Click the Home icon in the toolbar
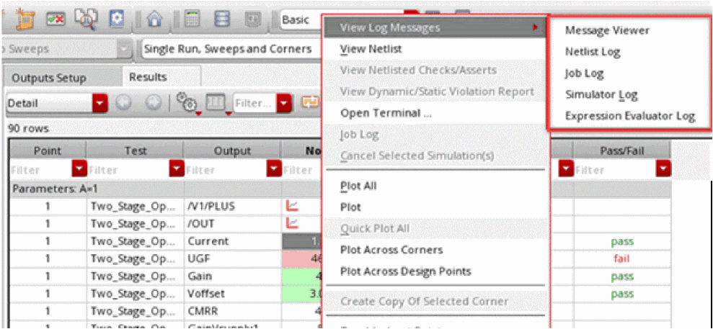 155,20
